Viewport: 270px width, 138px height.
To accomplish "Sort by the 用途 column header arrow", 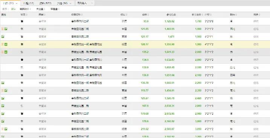I will 259,15.
